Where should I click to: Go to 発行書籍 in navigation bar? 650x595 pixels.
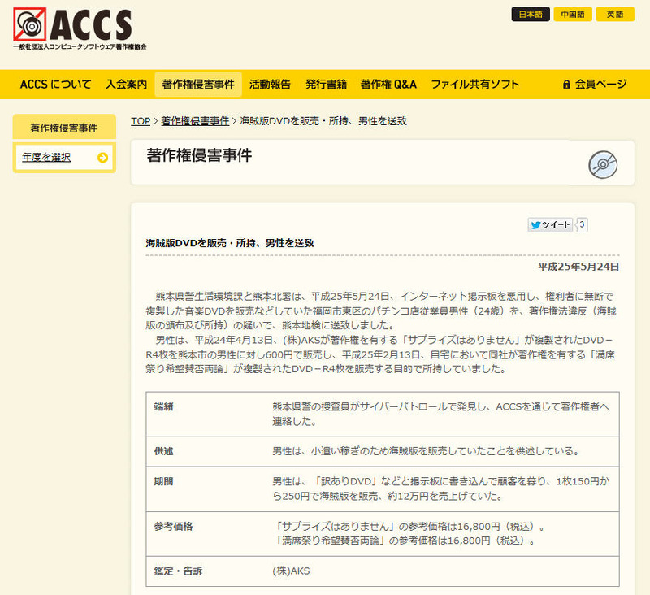point(326,85)
